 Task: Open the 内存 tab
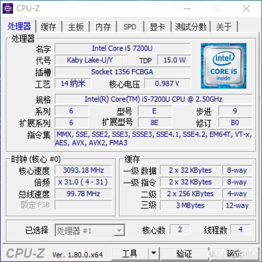pos(103,27)
